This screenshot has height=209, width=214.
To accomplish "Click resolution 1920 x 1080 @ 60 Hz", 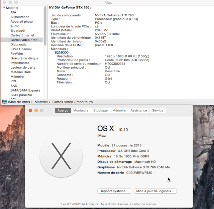I will (127, 56).
